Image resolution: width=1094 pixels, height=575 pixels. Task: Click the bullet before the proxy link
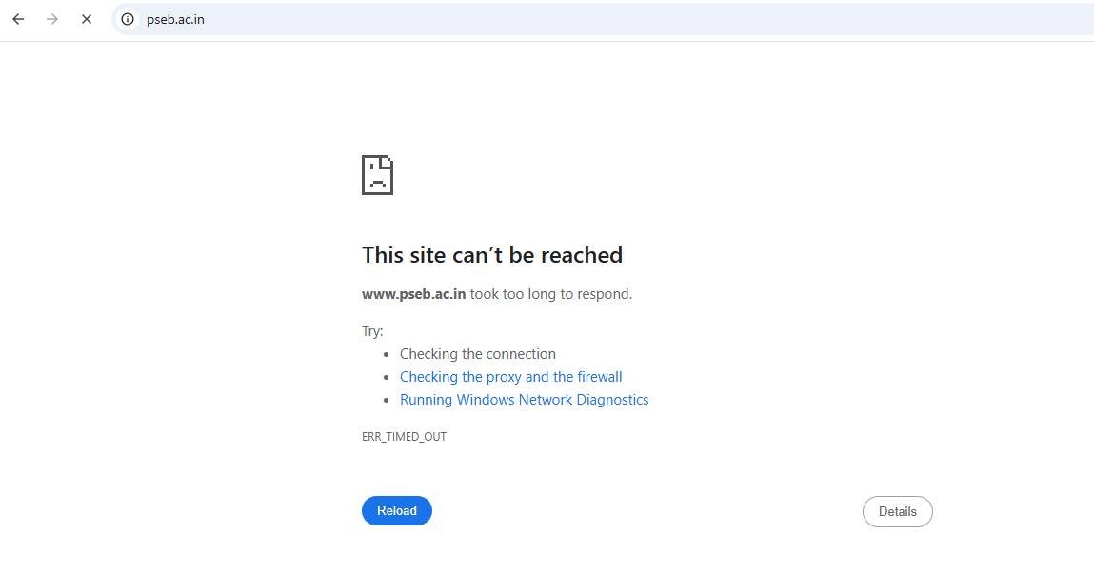click(x=387, y=378)
